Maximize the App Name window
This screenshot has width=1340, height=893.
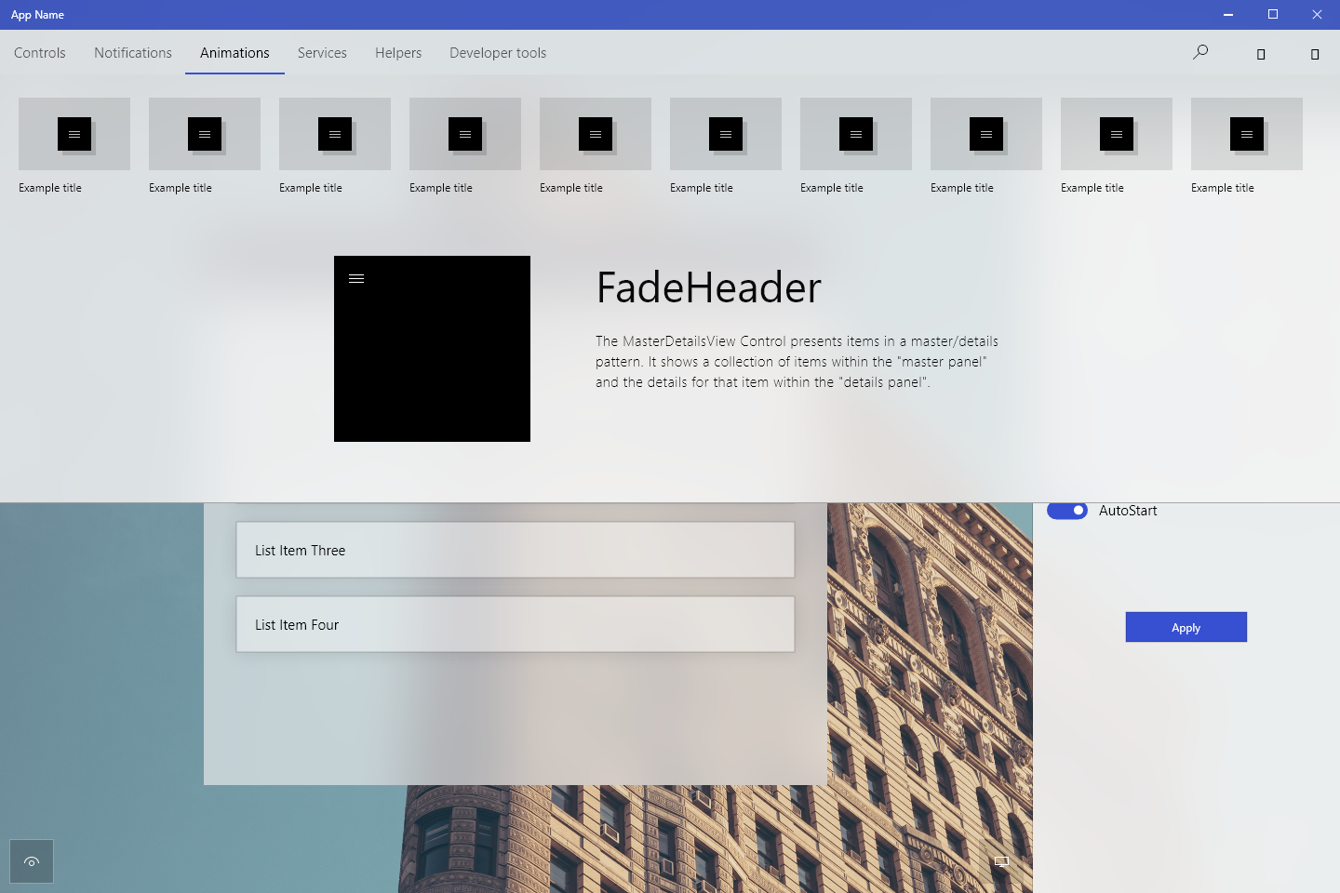[x=1273, y=15]
